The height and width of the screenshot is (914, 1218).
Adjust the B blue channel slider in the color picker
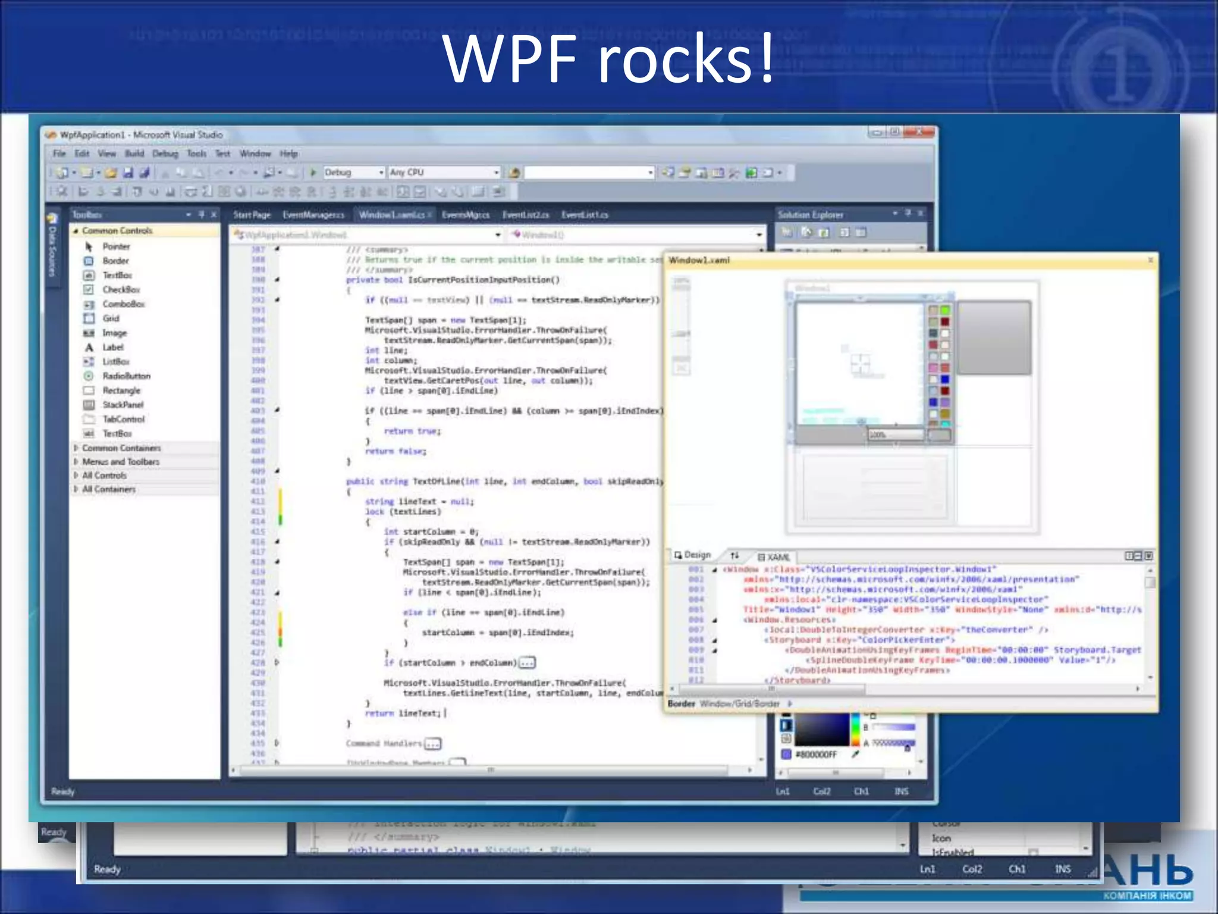pyautogui.click(x=893, y=727)
